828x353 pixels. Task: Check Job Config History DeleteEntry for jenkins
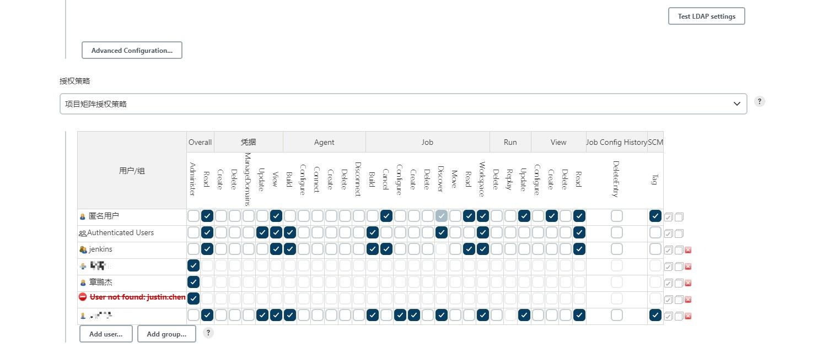point(617,249)
